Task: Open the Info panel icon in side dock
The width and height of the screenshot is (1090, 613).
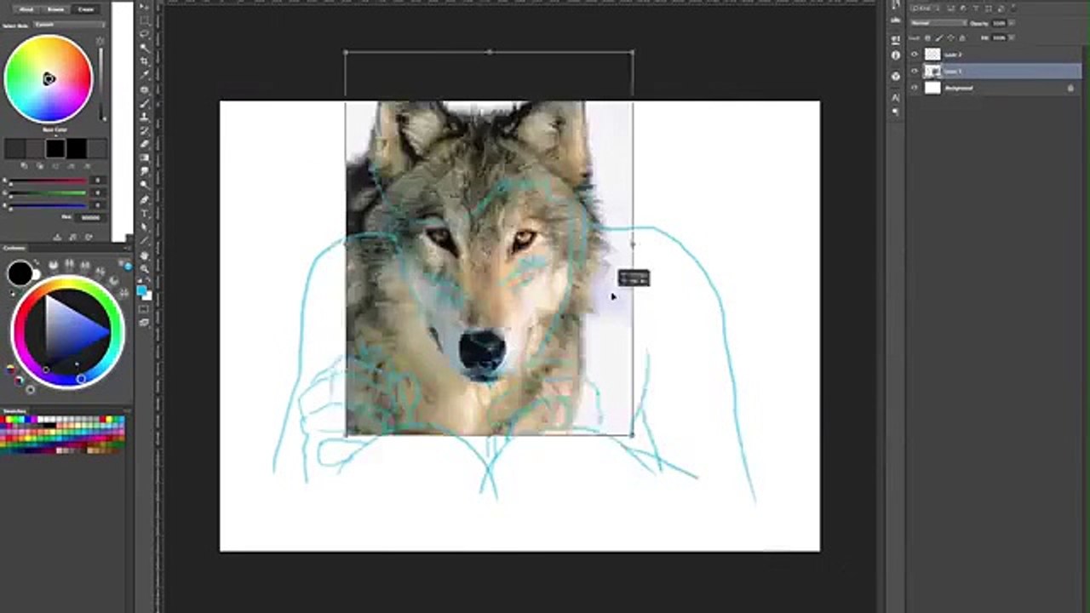Action: click(896, 54)
